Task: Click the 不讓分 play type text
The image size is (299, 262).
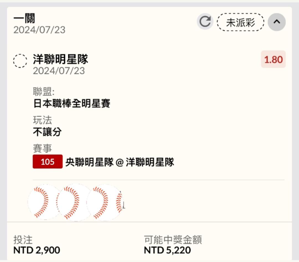Action: [x=47, y=132]
